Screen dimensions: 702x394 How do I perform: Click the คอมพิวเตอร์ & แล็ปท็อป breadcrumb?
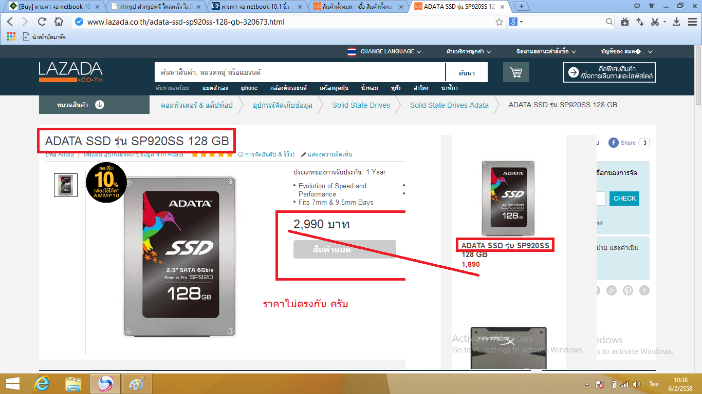(197, 105)
